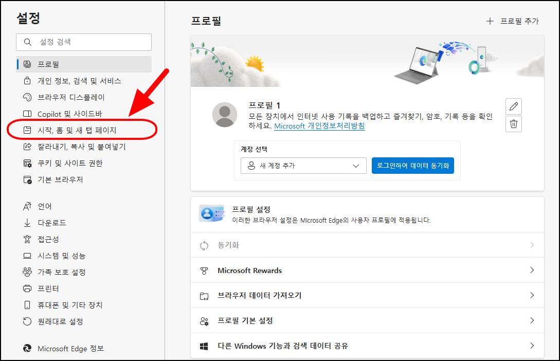Expand 다른 Windows 기능과 검색 데이터 공유 chevron
Screen dimensions: 560x361
pyautogui.click(x=532, y=346)
